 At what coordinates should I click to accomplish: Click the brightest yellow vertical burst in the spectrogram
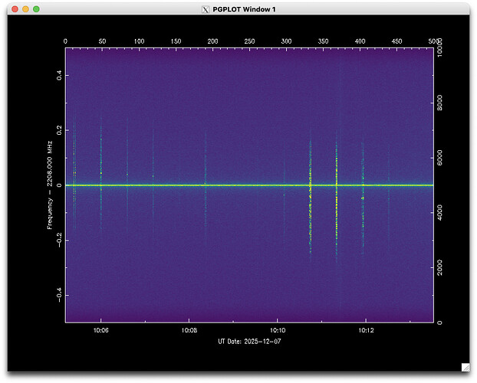pyautogui.click(x=336, y=207)
